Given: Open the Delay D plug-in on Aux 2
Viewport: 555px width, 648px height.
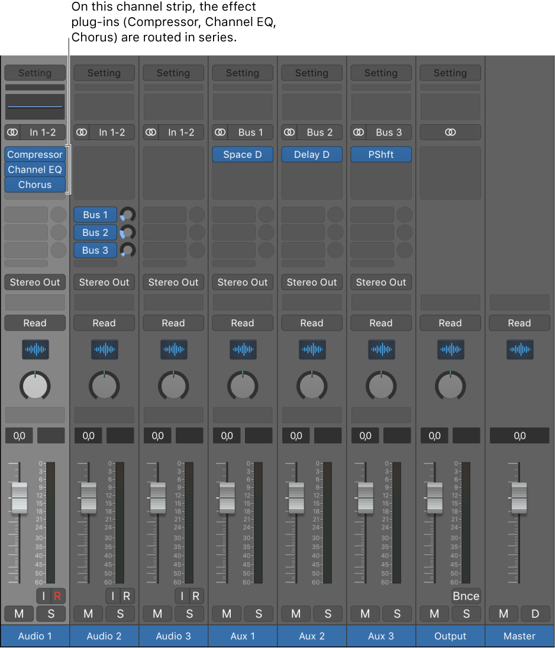Looking at the screenshot, I should click(x=311, y=154).
